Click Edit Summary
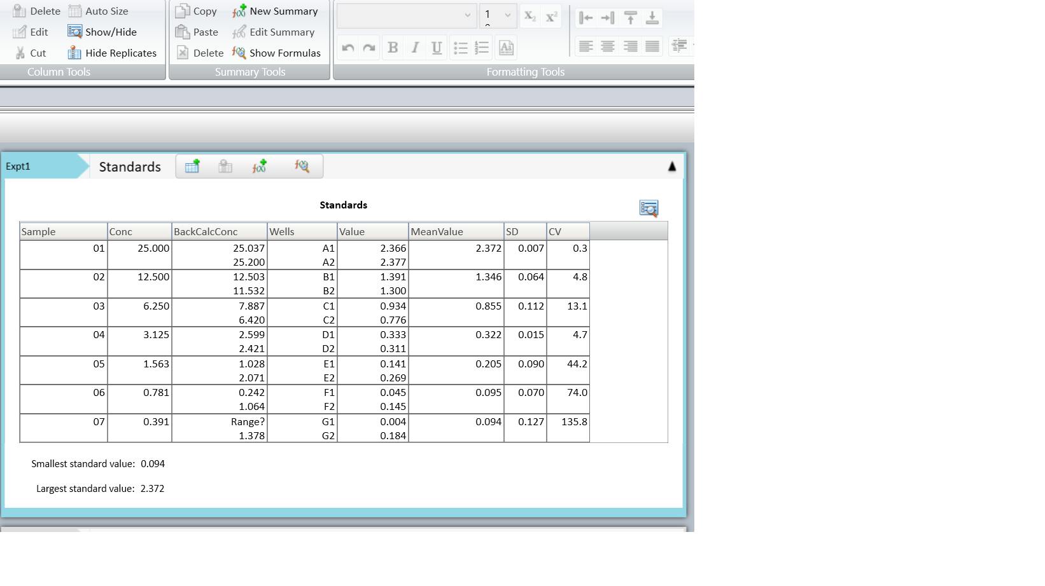Viewport: 1045px width, 586px height. [x=274, y=32]
